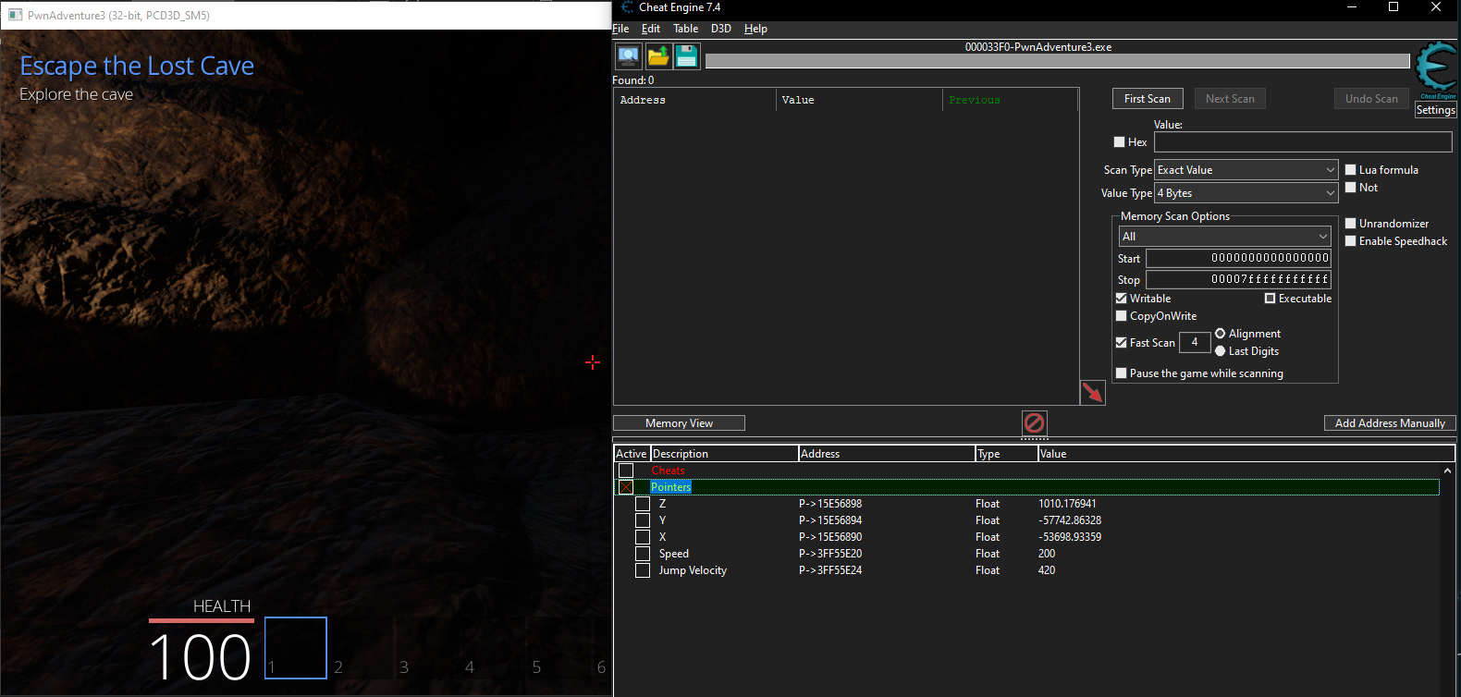Freeze the Jump Velocity entry
The height and width of the screenshot is (697, 1461).
point(643,570)
